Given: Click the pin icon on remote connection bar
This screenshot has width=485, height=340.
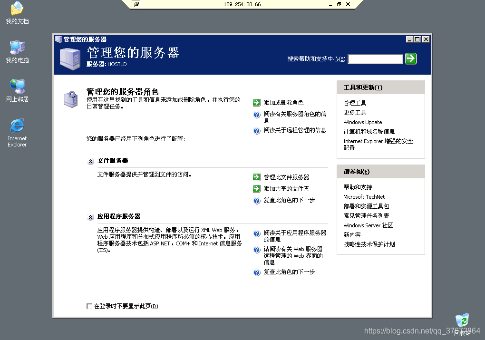Looking at the screenshot, I should click(x=136, y=4).
